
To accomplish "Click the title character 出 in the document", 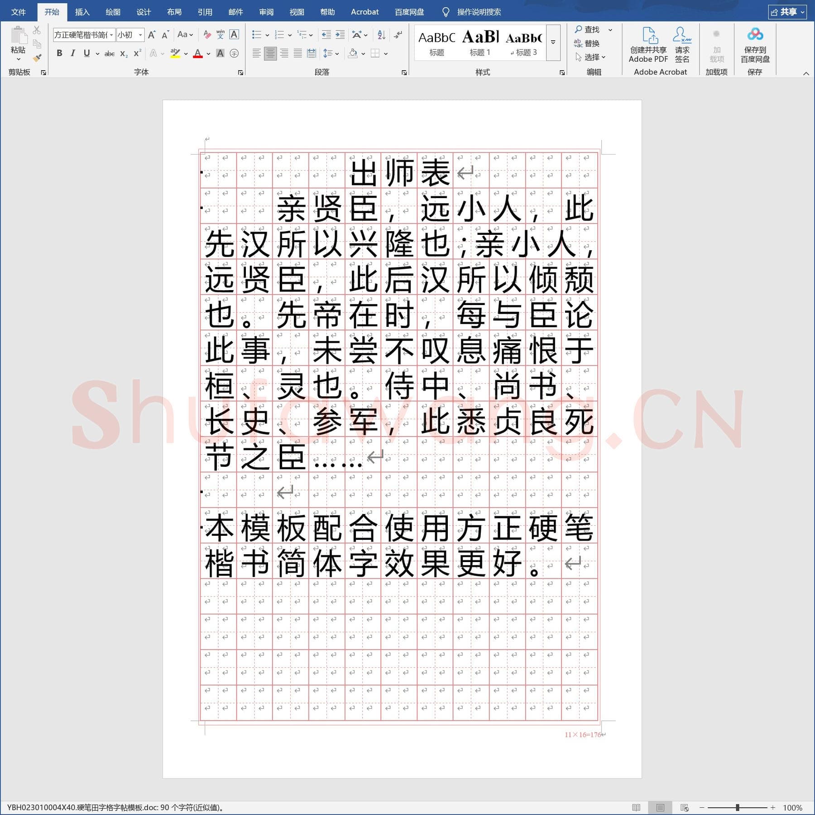I will (363, 172).
